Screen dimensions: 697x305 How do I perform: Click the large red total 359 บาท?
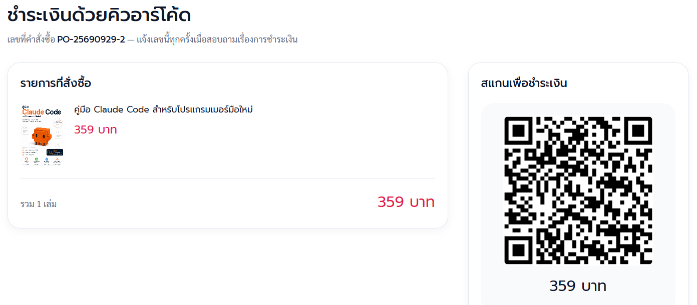(x=406, y=202)
